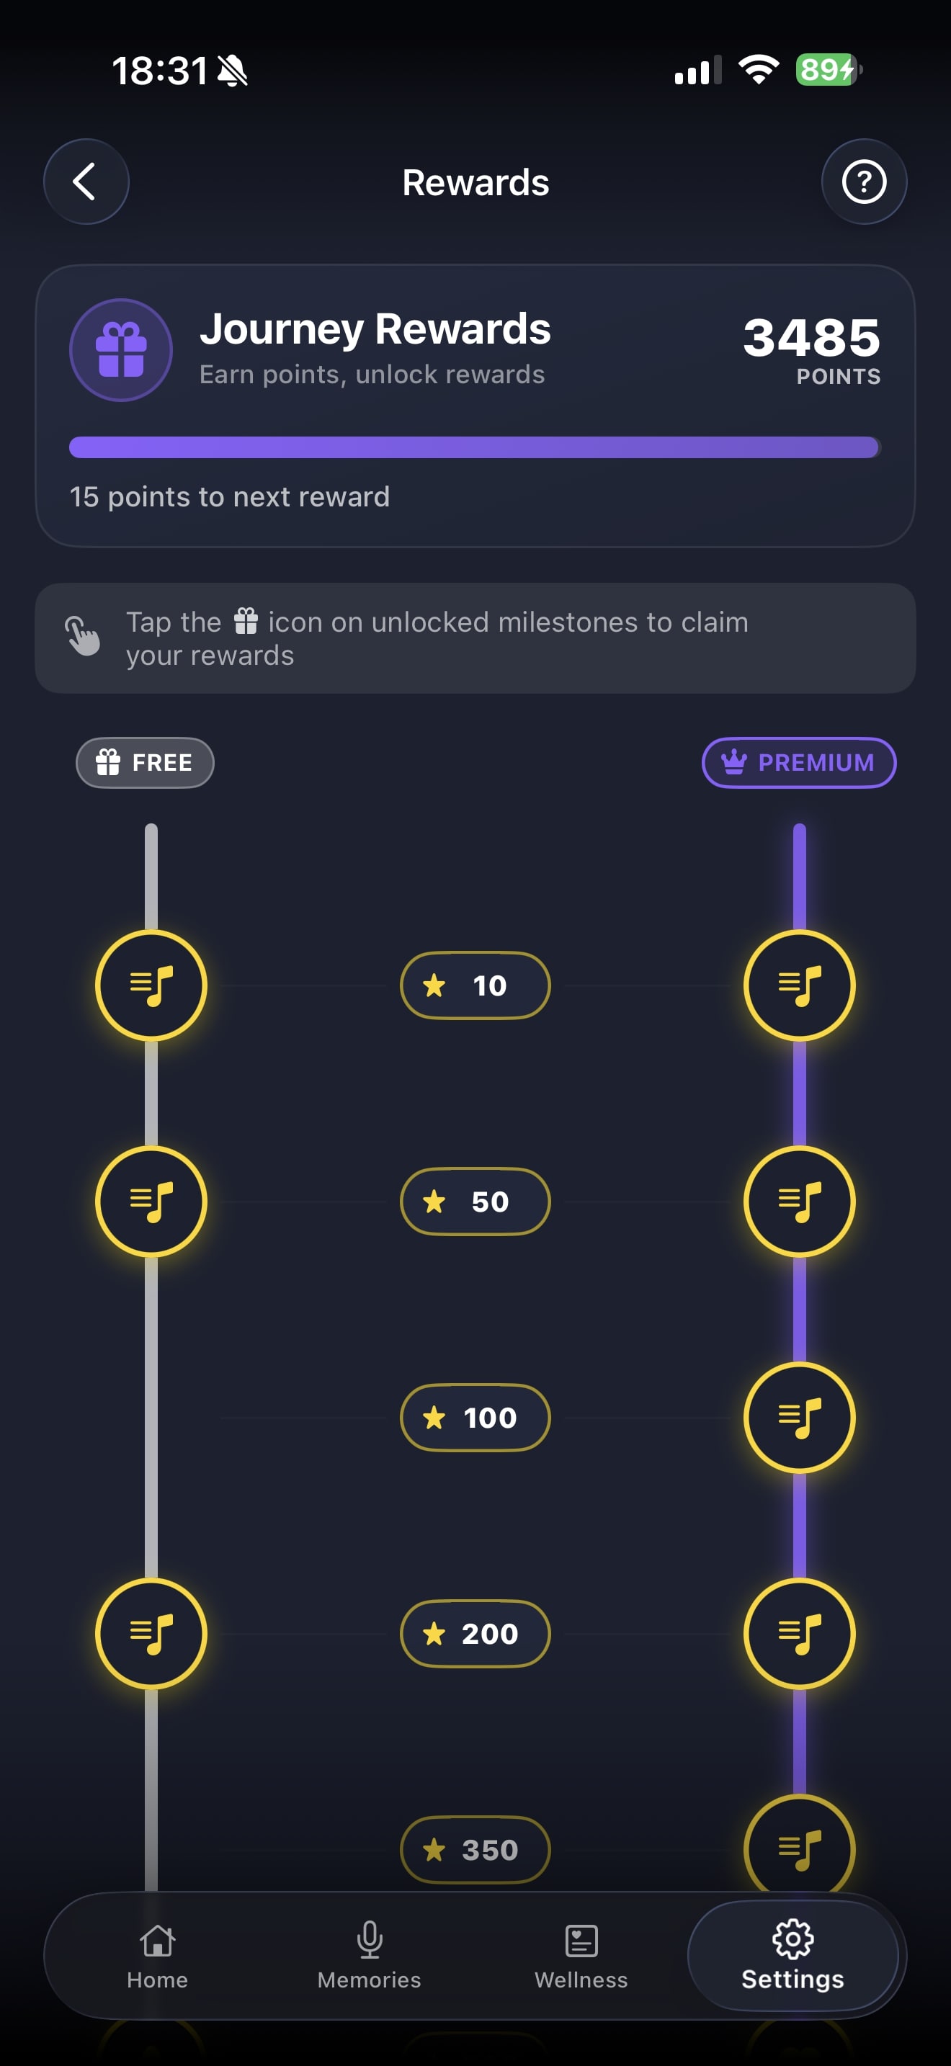The height and width of the screenshot is (2066, 951).
Task: Go back using the back arrow
Action: (x=86, y=182)
